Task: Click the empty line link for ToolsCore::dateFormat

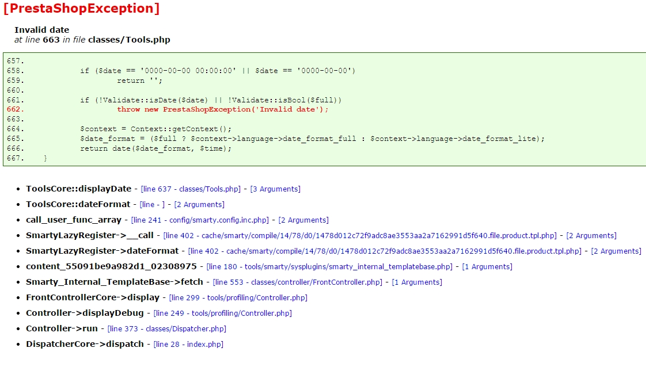Action: click(x=152, y=204)
